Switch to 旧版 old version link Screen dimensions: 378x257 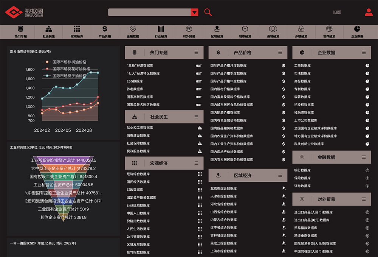337,12
